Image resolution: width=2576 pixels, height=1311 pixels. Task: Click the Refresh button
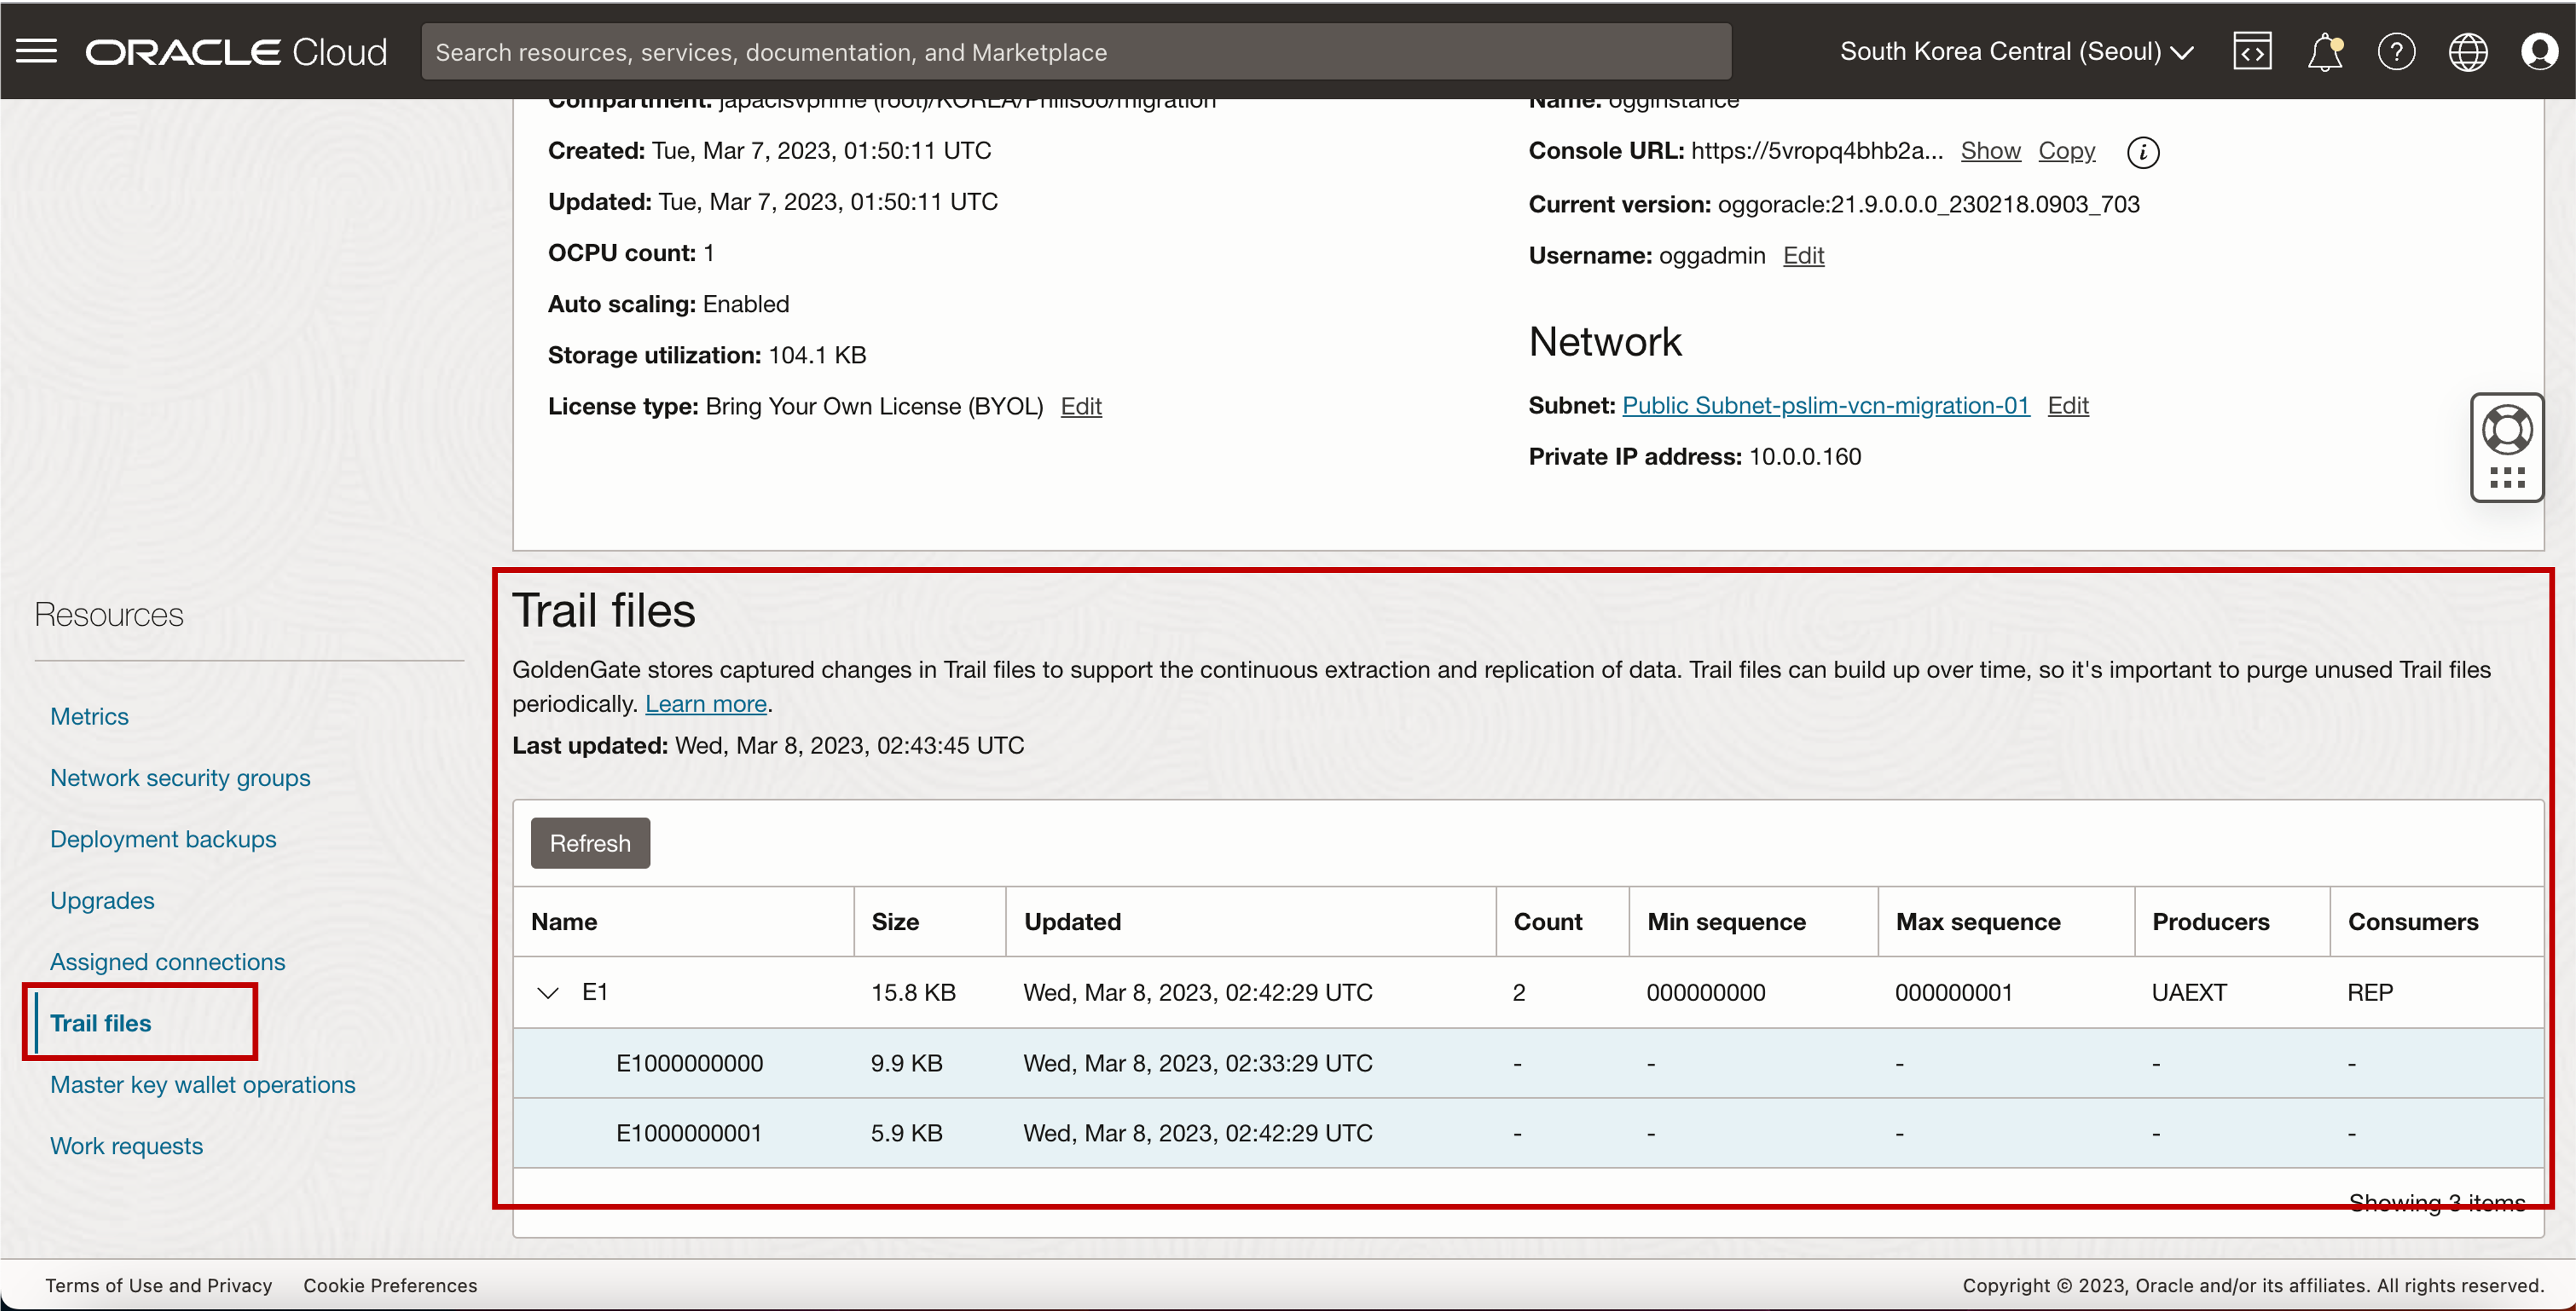[590, 843]
